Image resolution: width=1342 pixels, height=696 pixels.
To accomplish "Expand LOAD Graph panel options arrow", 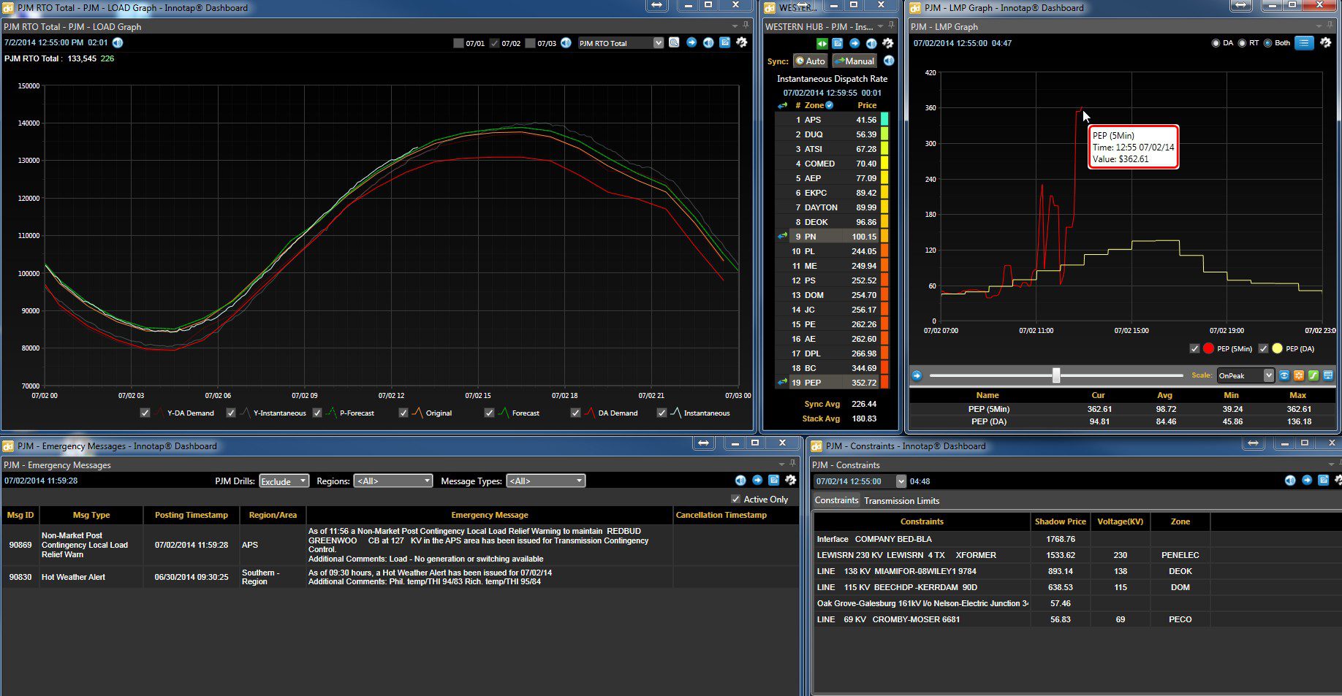I will 735,26.
